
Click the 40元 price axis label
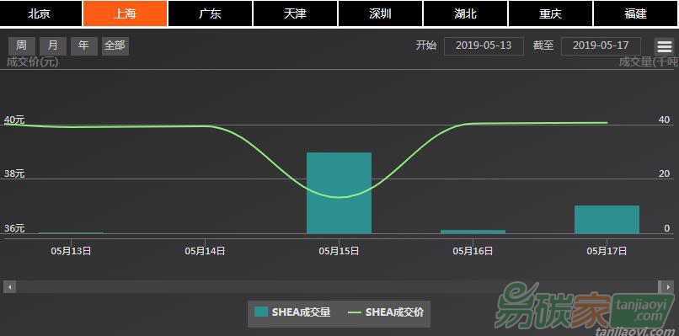pos(14,120)
